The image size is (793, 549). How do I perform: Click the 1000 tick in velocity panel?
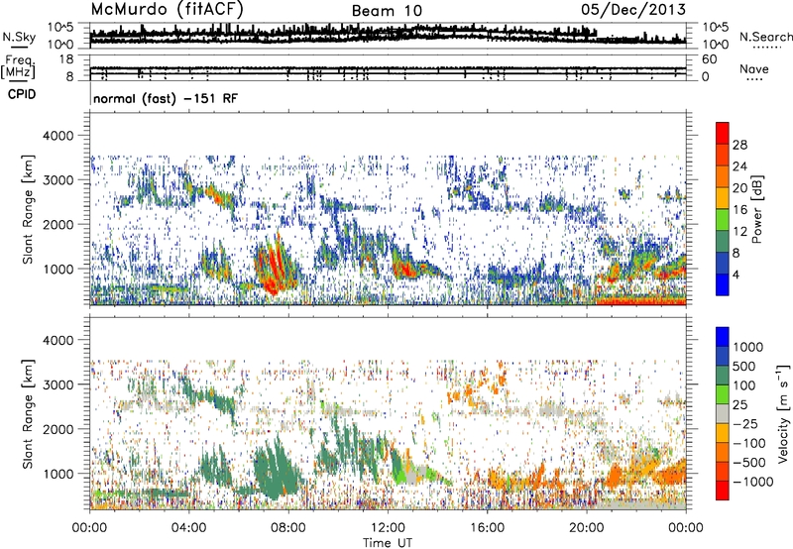pos(58,475)
